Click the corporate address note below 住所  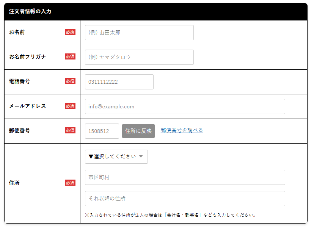(171, 215)
